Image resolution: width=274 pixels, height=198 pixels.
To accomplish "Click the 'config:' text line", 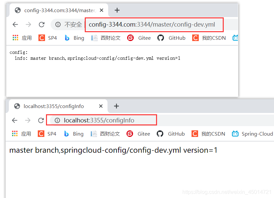I will coord(18,52).
